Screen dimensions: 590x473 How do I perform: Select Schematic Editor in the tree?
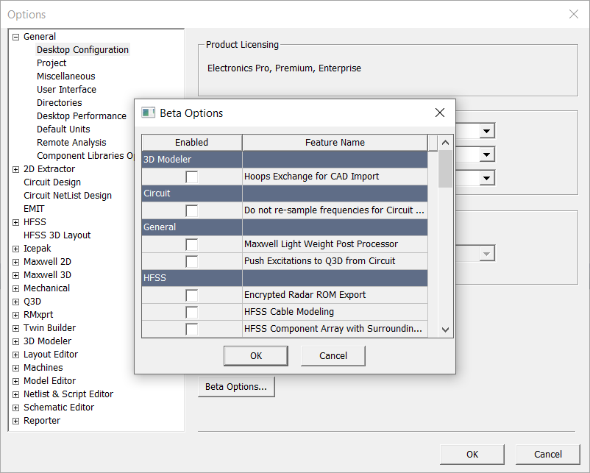(x=59, y=407)
